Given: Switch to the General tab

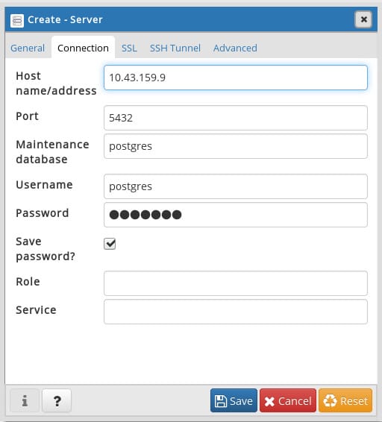Looking at the screenshot, I should pyautogui.click(x=28, y=48).
